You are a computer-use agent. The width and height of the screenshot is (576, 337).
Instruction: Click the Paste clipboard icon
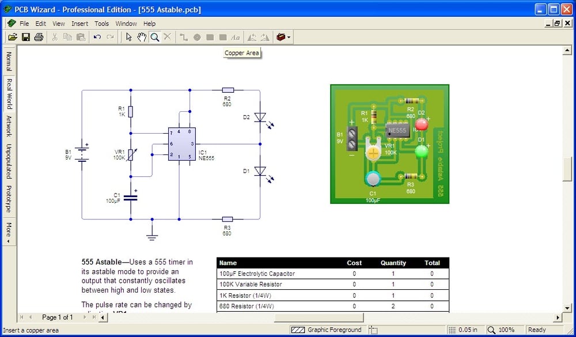[81, 37]
